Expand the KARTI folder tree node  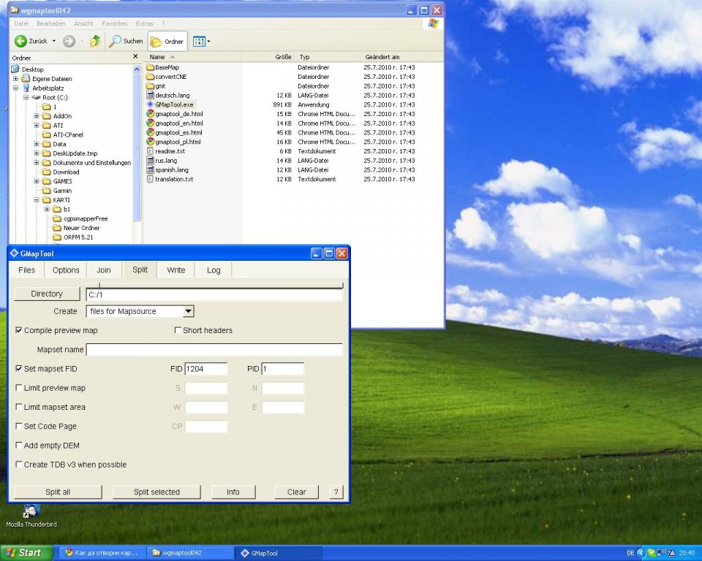[37, 200]
